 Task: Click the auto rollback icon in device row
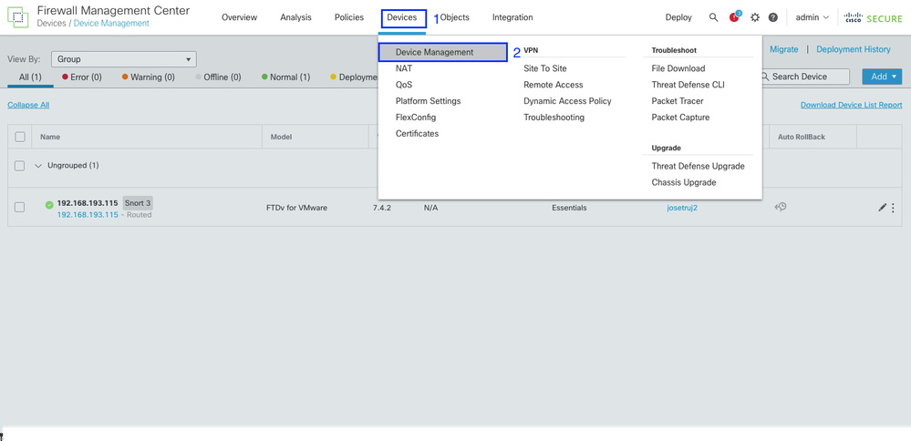tap(781, 207)
